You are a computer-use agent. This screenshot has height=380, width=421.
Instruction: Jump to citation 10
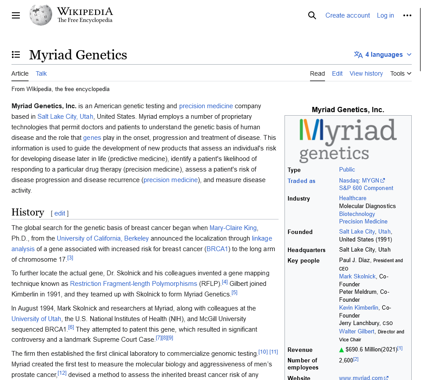pyautogui.click(x=263, y=351)
